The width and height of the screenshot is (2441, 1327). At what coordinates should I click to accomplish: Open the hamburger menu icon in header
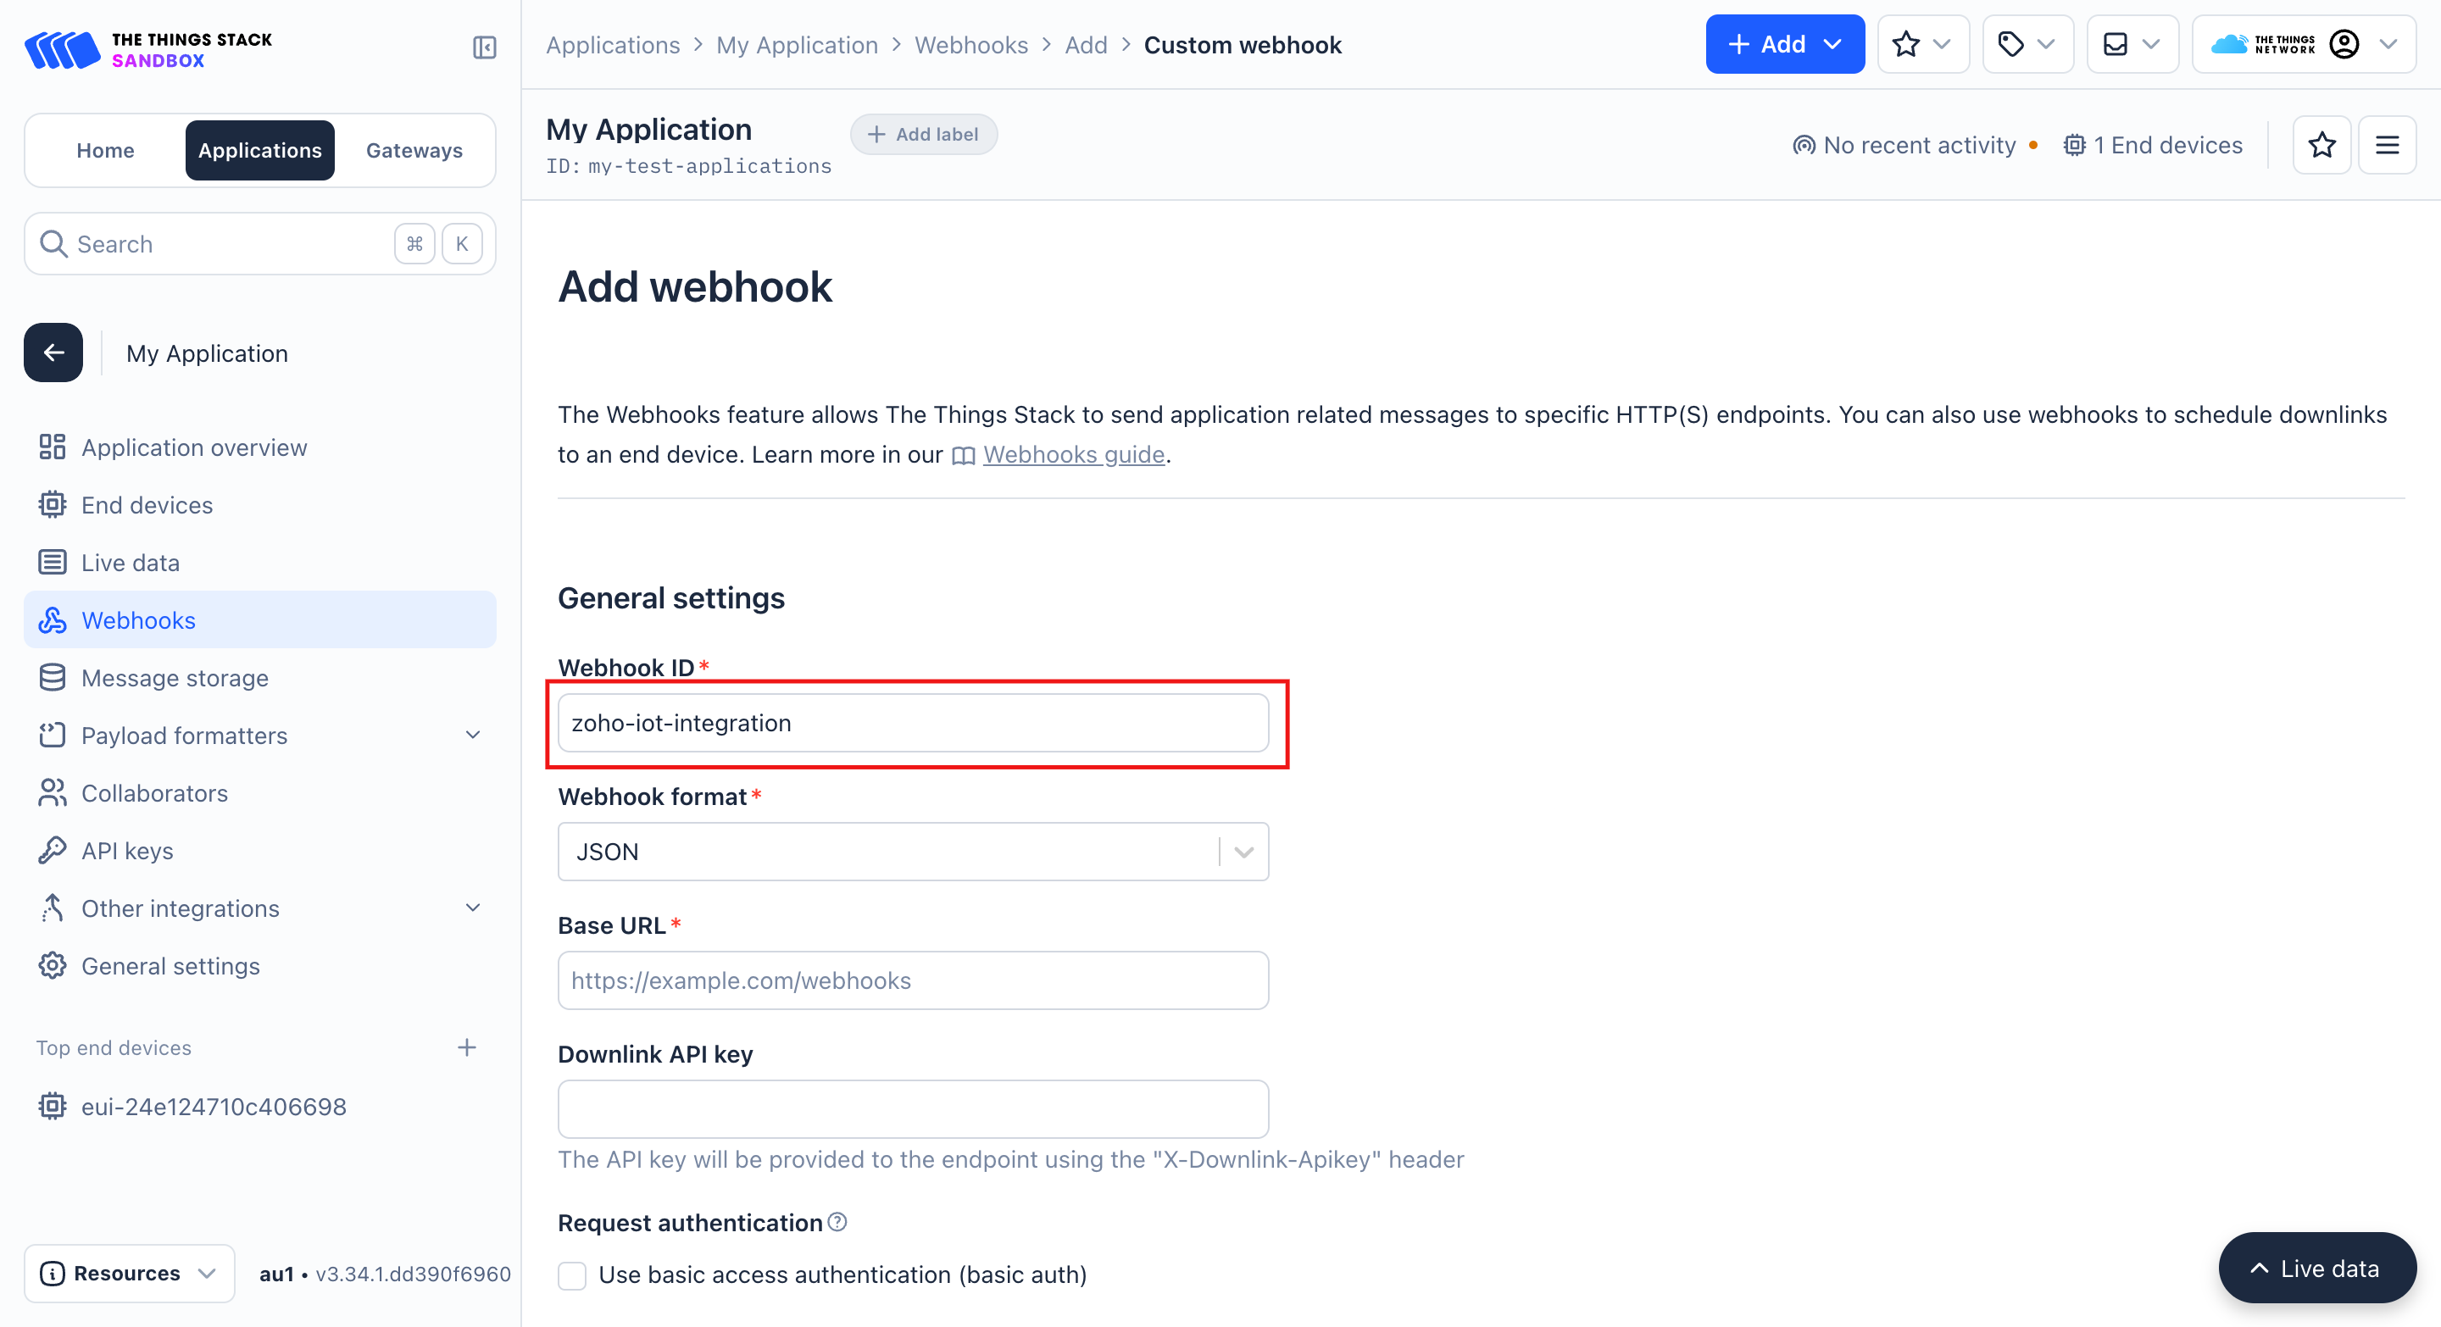pyautogui.click(x=2386, y=145)
